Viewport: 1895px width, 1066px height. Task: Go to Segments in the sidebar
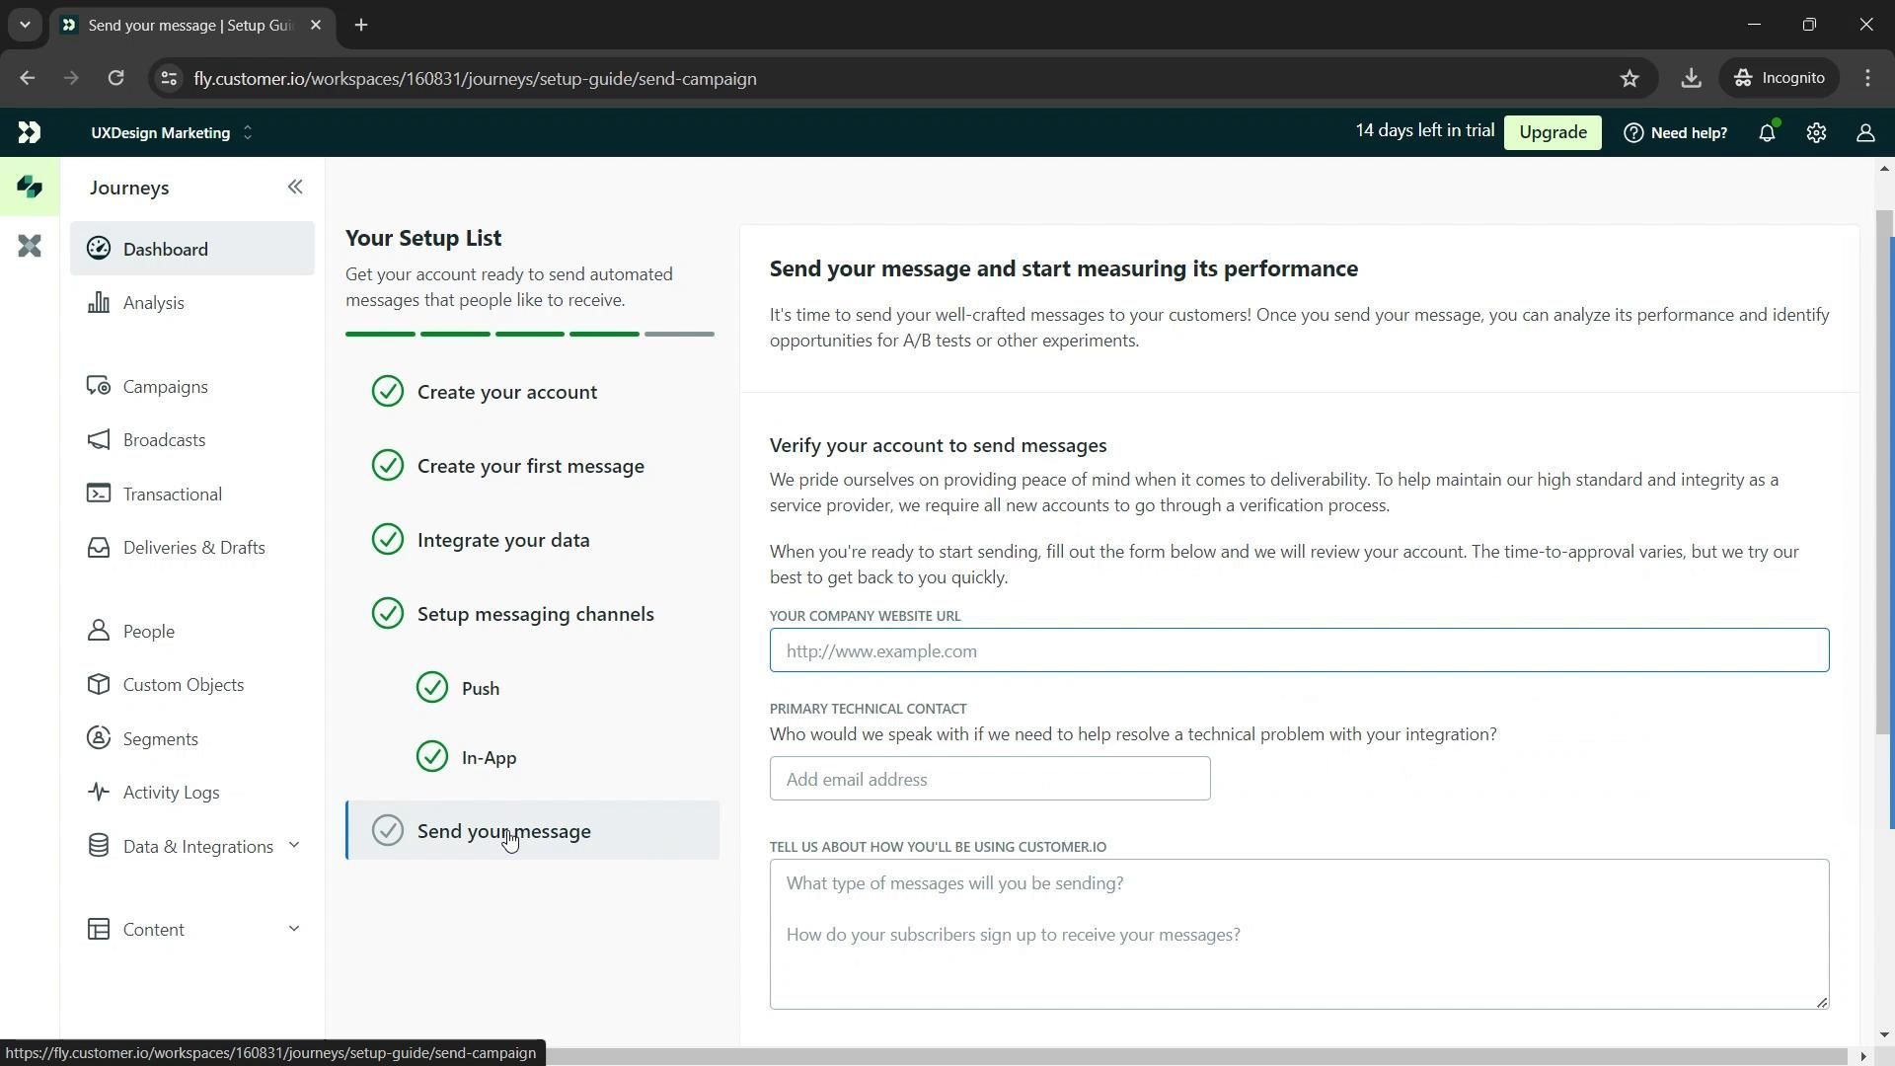coord(160,739)
